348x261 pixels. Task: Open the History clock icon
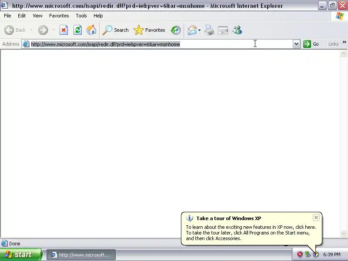click(x=176, y=30)
